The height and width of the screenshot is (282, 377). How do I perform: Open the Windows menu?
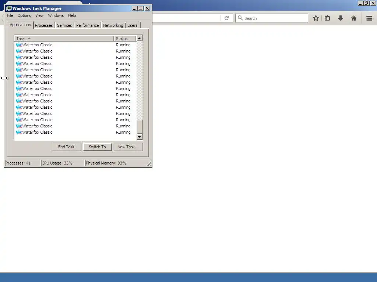(56, 15)
